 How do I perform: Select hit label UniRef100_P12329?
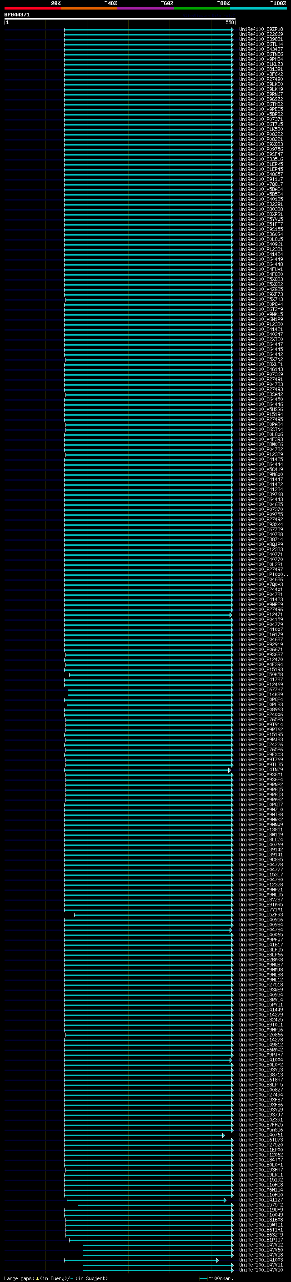[261, 454]
